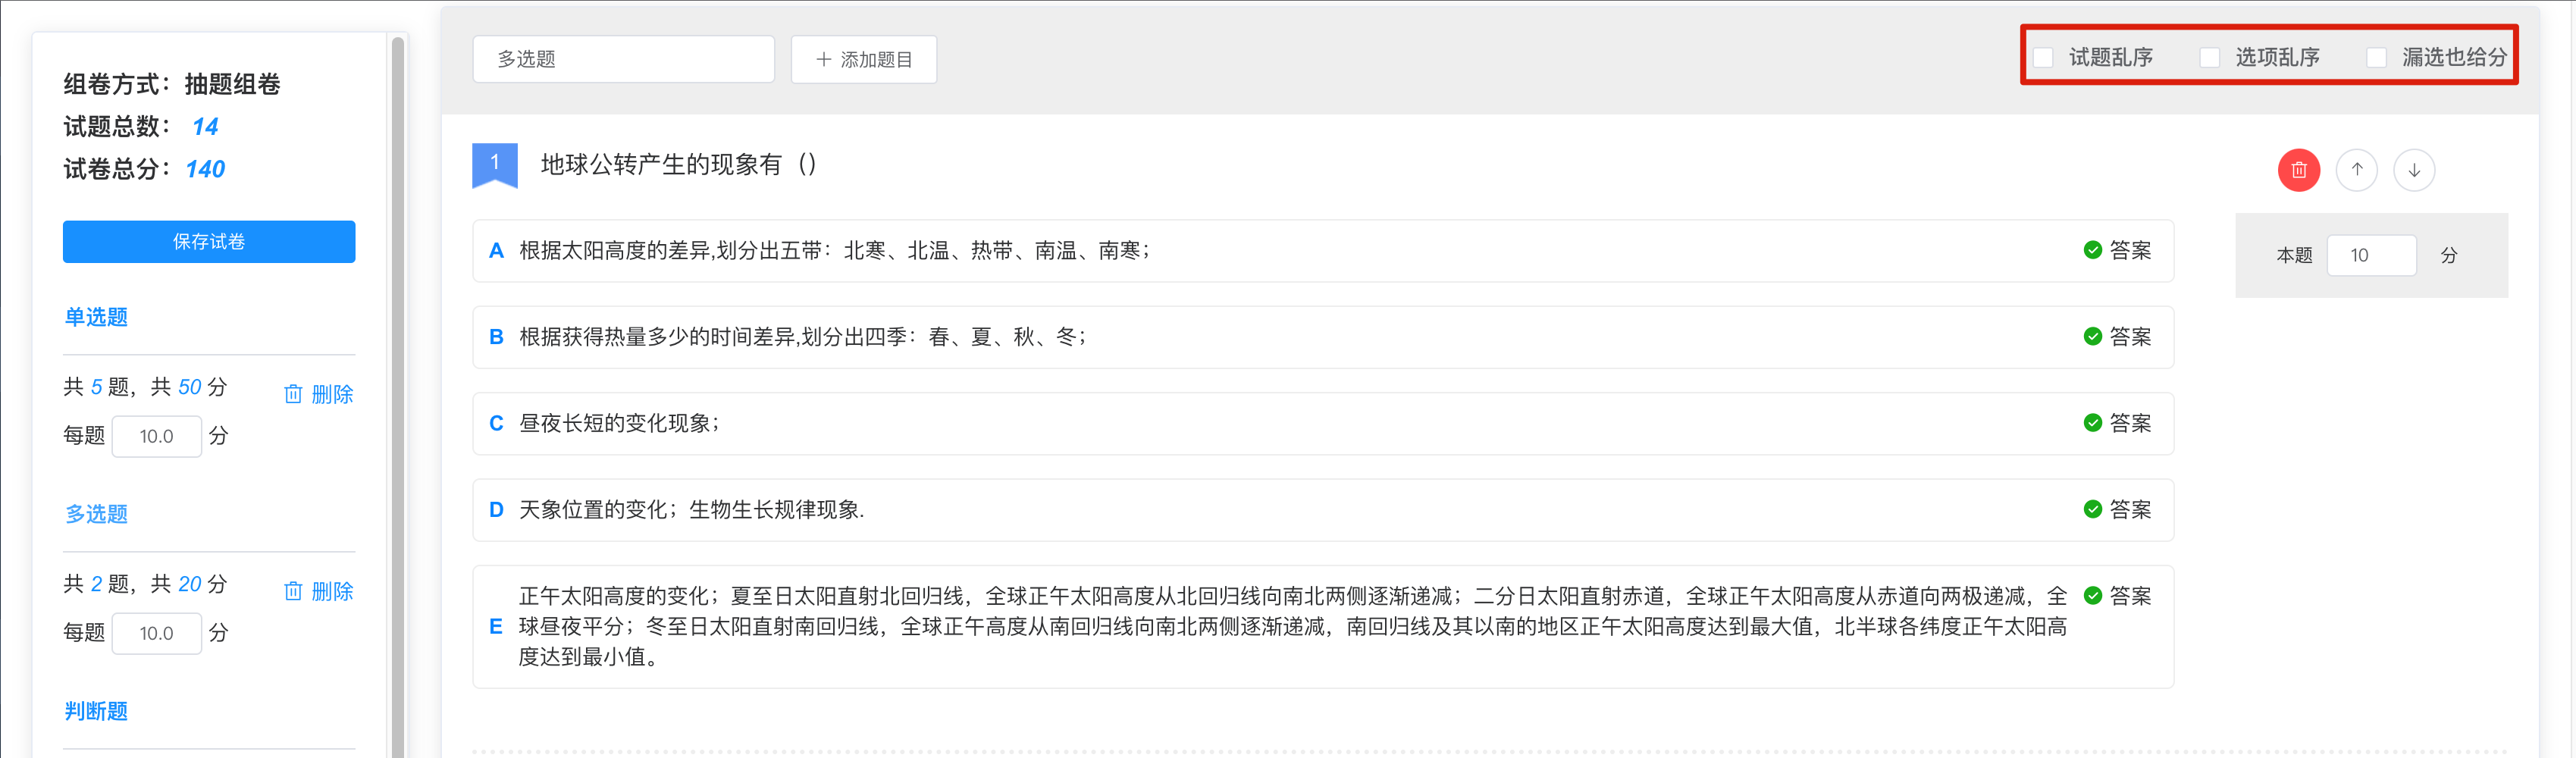Open the 多选题 question type dropdown
The width and height of the screenshot is (2576, 758).
[623, 59]
